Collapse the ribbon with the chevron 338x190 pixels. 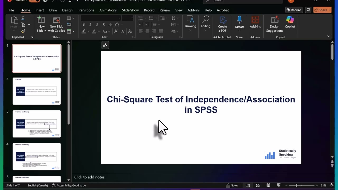coord(329,36)
